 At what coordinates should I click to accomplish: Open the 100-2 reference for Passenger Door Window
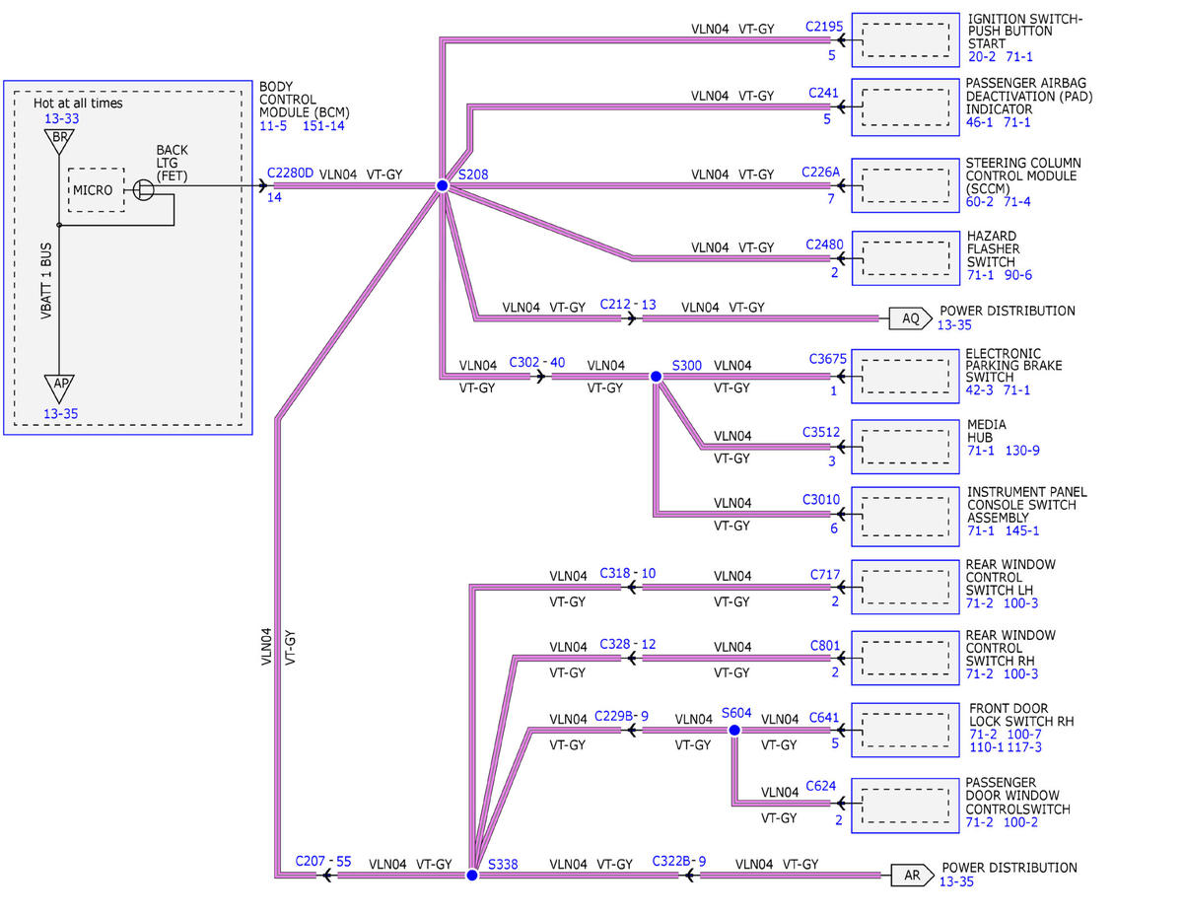1022,822
